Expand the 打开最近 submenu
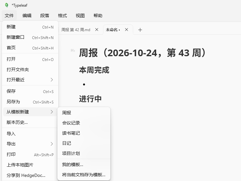The width and height of the screenshot is (241, 181). [x=30, y=80]
